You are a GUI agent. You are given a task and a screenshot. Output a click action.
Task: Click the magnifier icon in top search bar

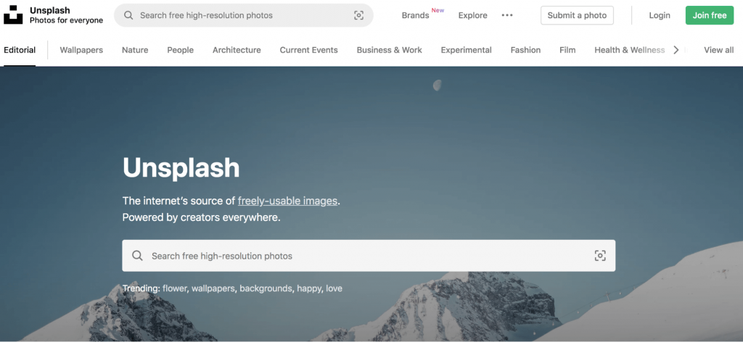point(128,15)
